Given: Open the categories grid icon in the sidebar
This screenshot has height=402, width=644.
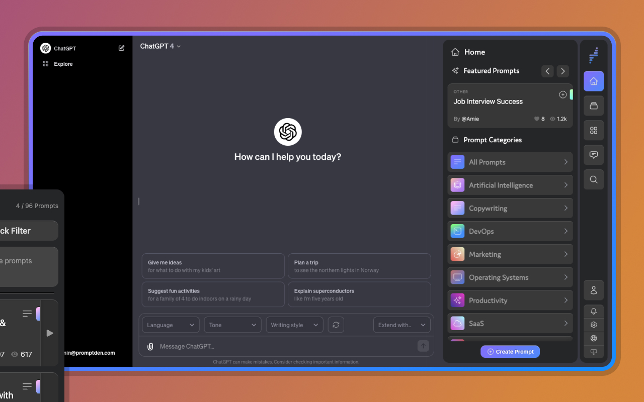Looking at the screenshot, I should click(594, 130).
